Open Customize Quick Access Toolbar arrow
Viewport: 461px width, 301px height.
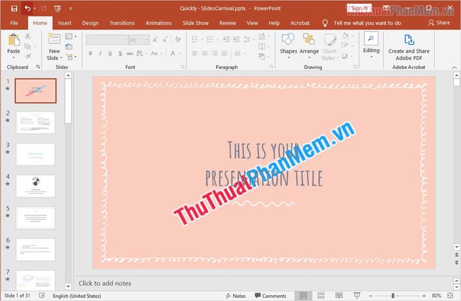coord(70,9)
